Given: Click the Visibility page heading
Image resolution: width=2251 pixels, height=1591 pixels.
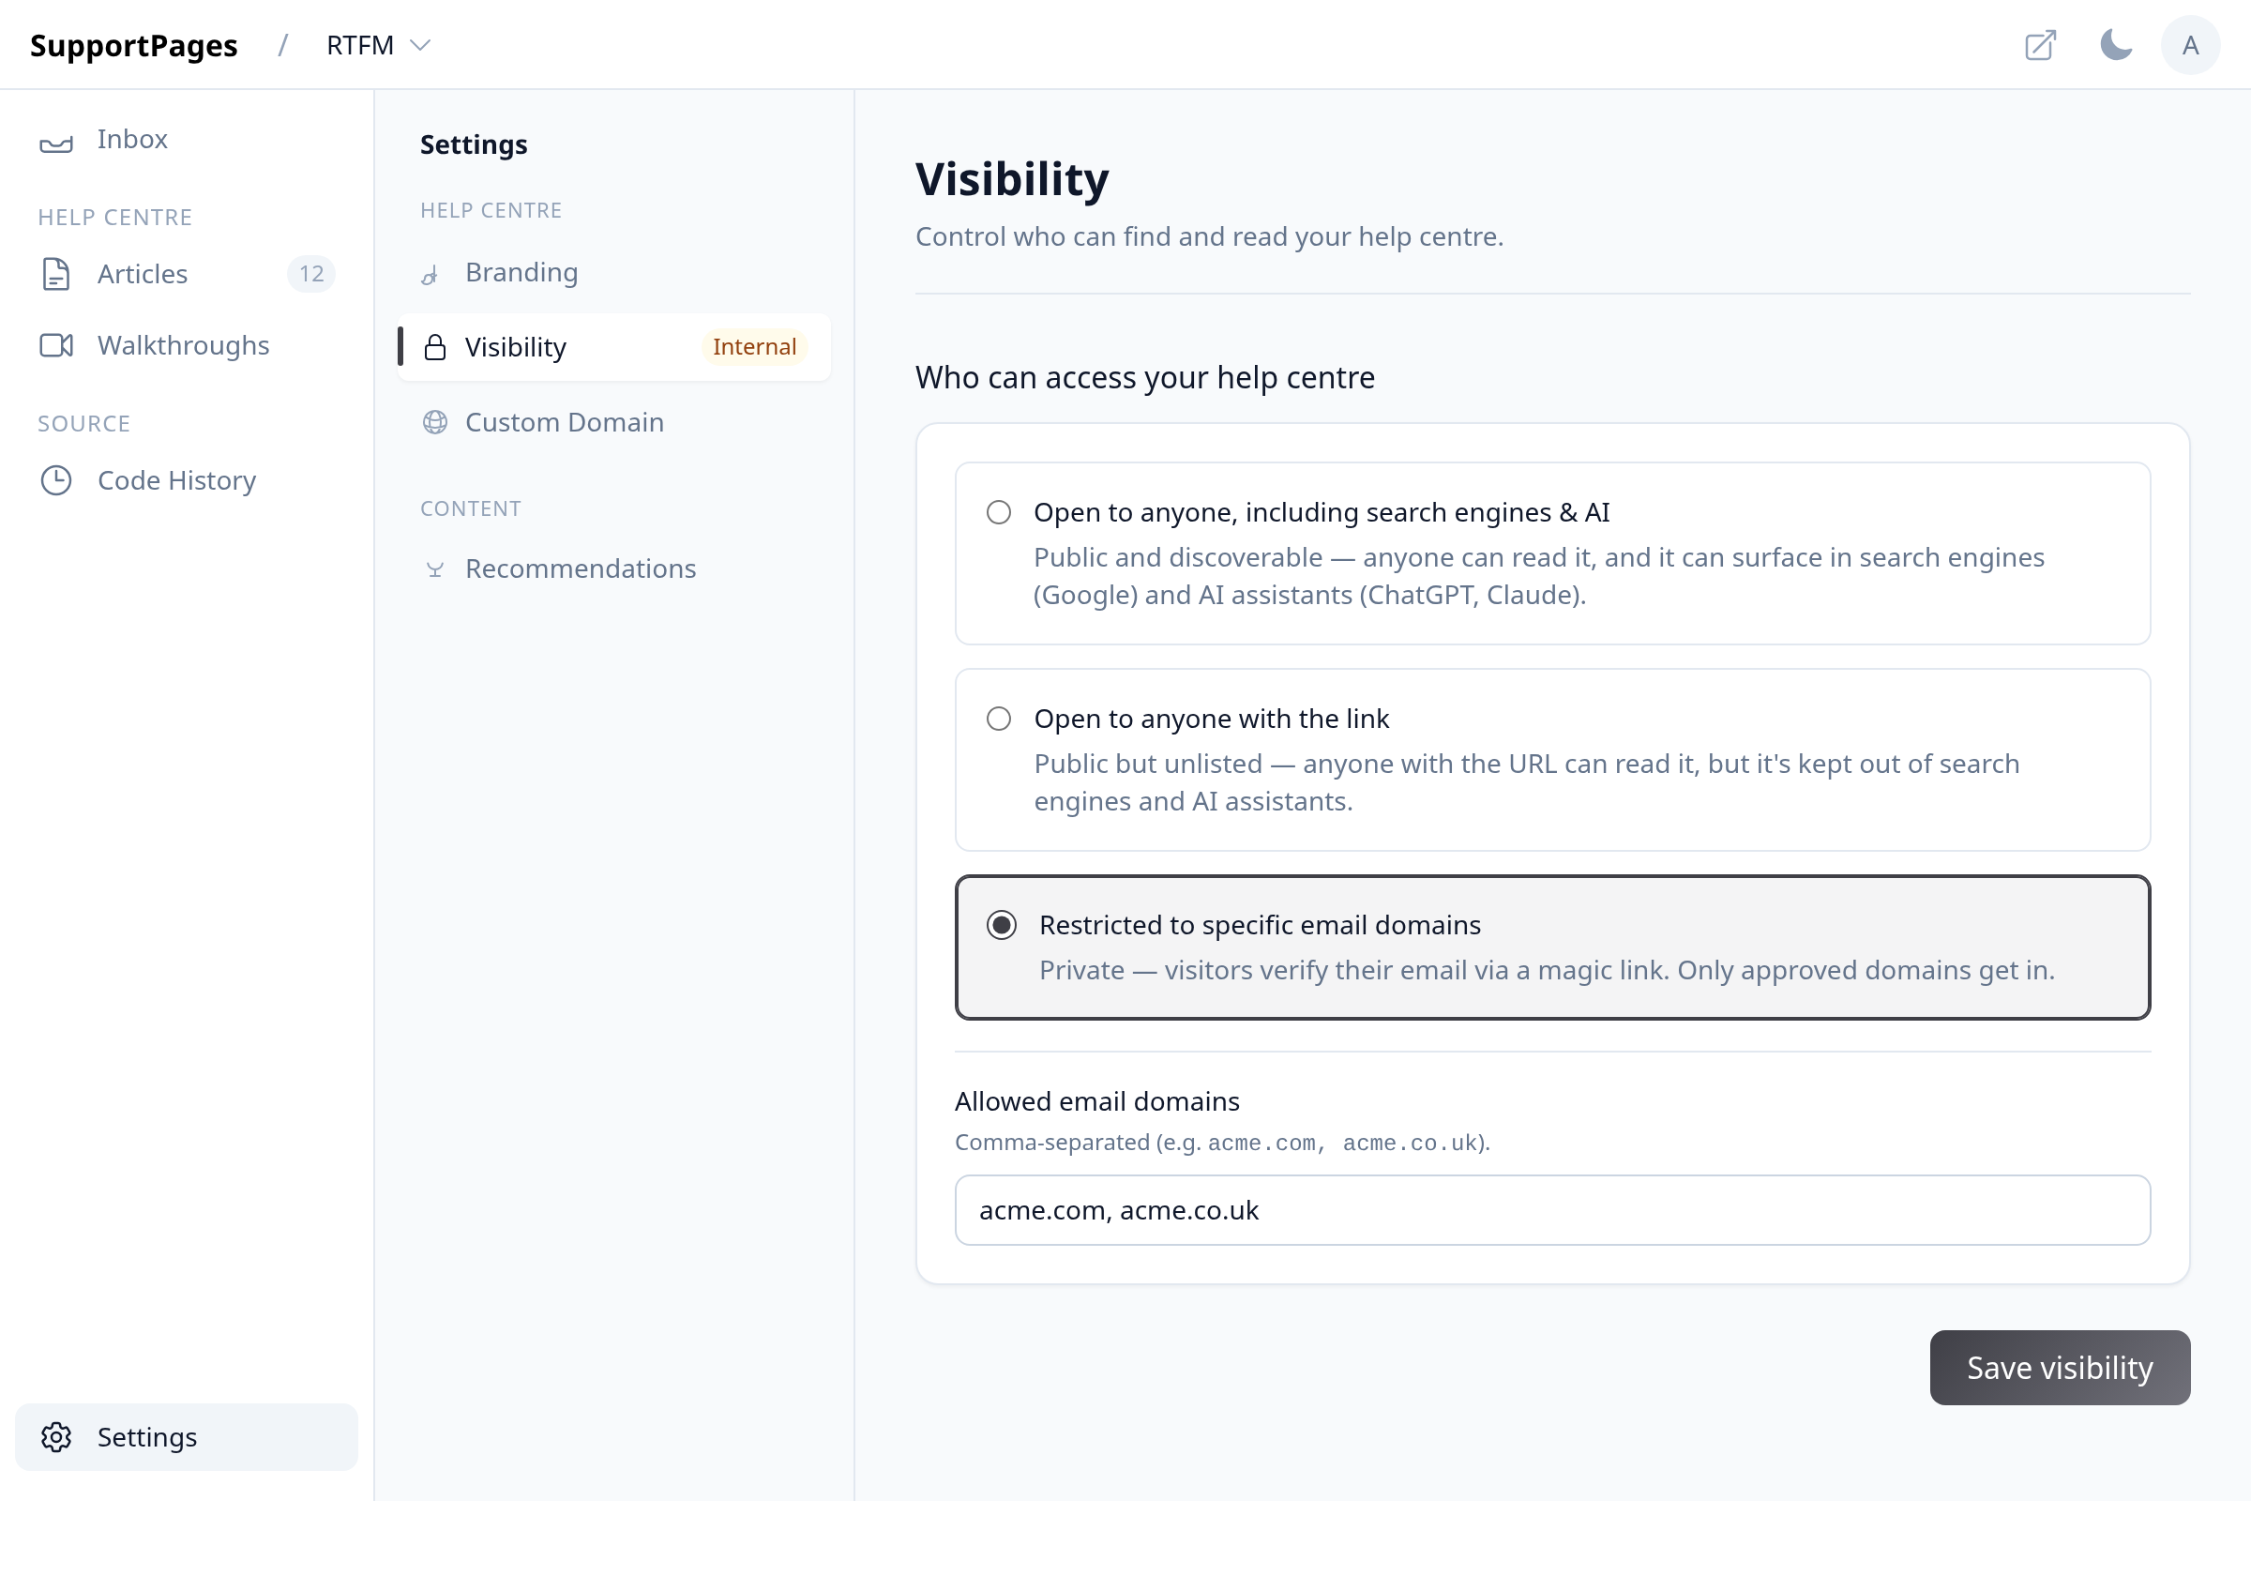Looking at the screenshot, I should 1012,179.
